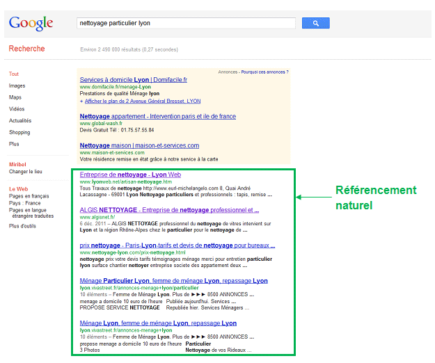Open ad 'Nettoyage appartement - Intervention paris'

(158, 116)
